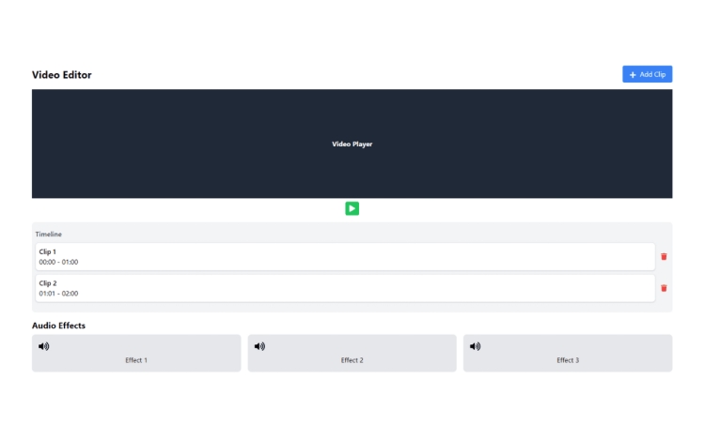Click the speaker icon on Effect 2
705x440 pixels.
pyautogui.click(x=259, y=346)
